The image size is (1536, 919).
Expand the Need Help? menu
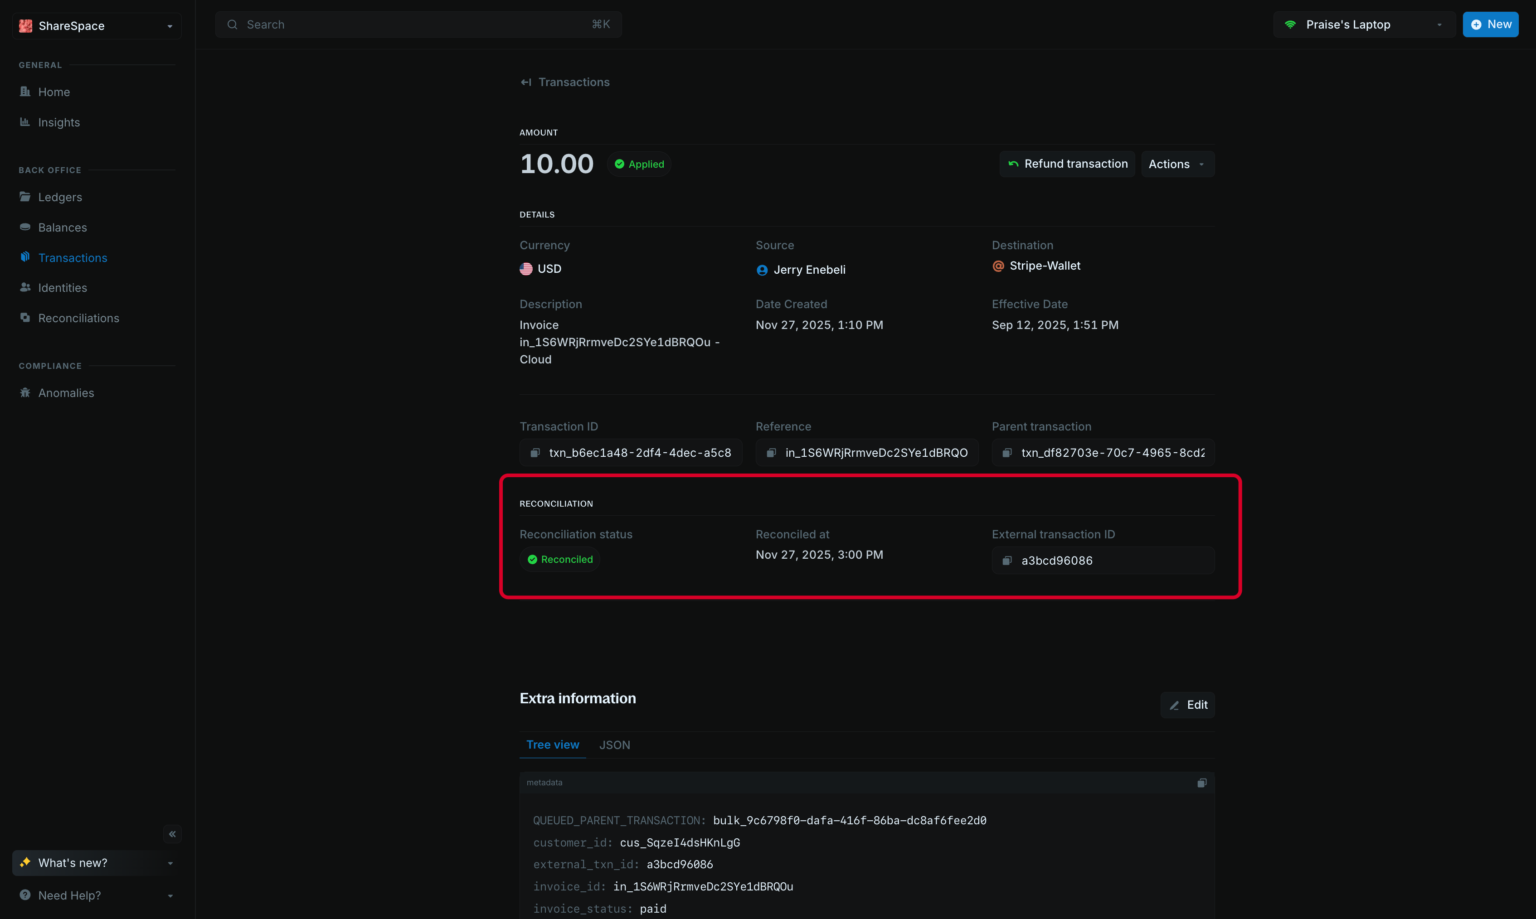(x=97, y=895)
